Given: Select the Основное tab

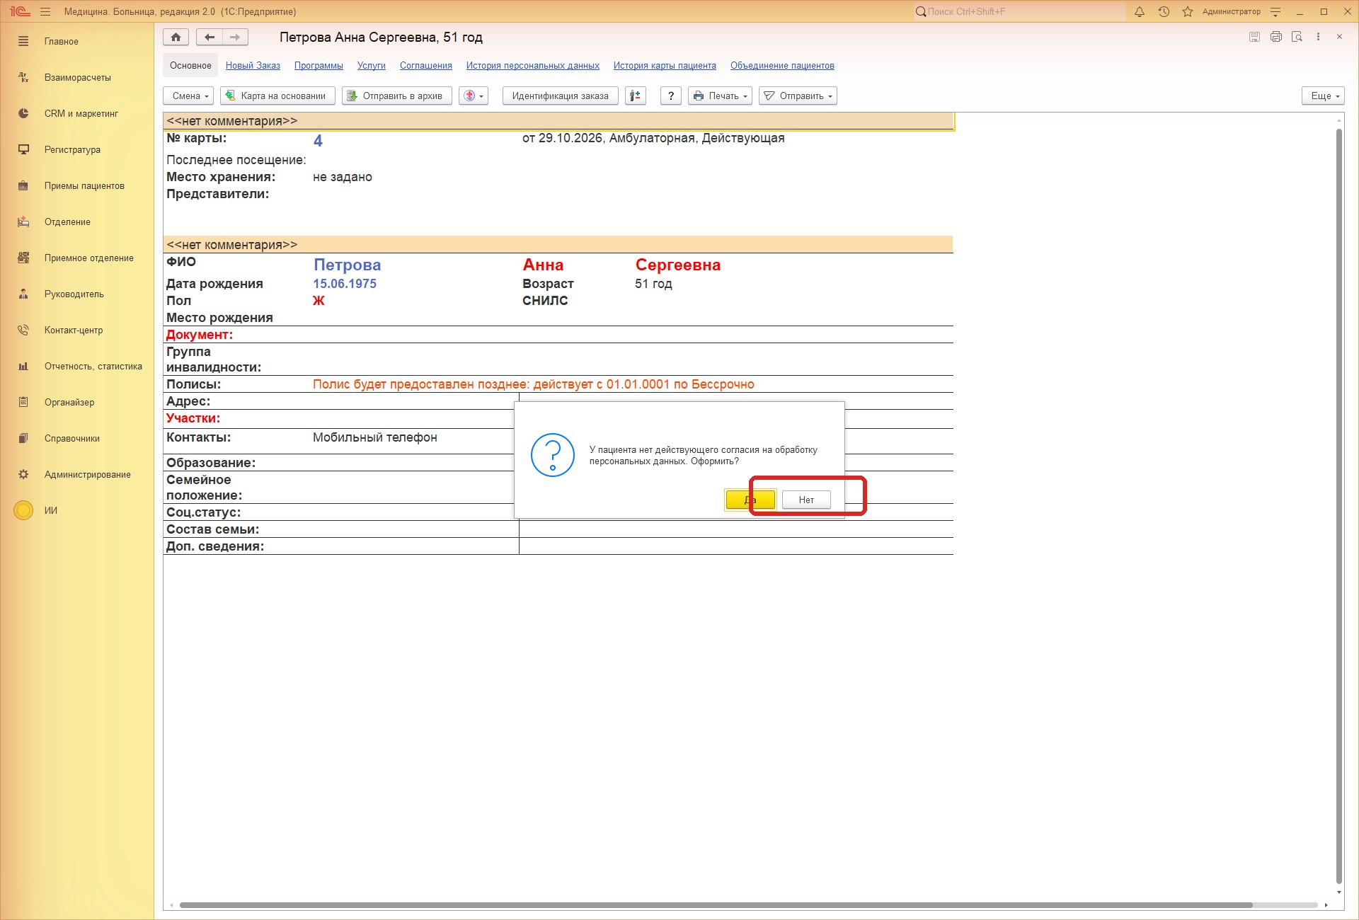Looking at the screenshot, I should pyautogui.click(x=190, y=66).
